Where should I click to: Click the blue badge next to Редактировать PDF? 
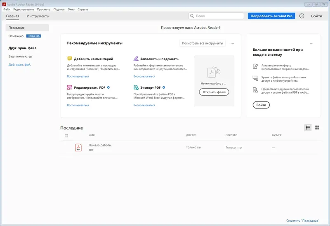(x=108, y=87)
